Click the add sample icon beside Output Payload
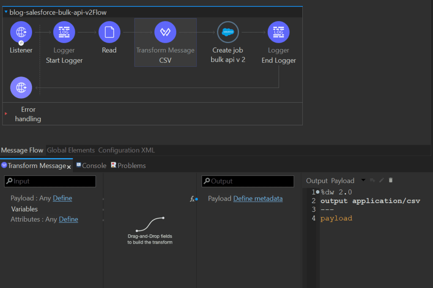 [372, 180]
